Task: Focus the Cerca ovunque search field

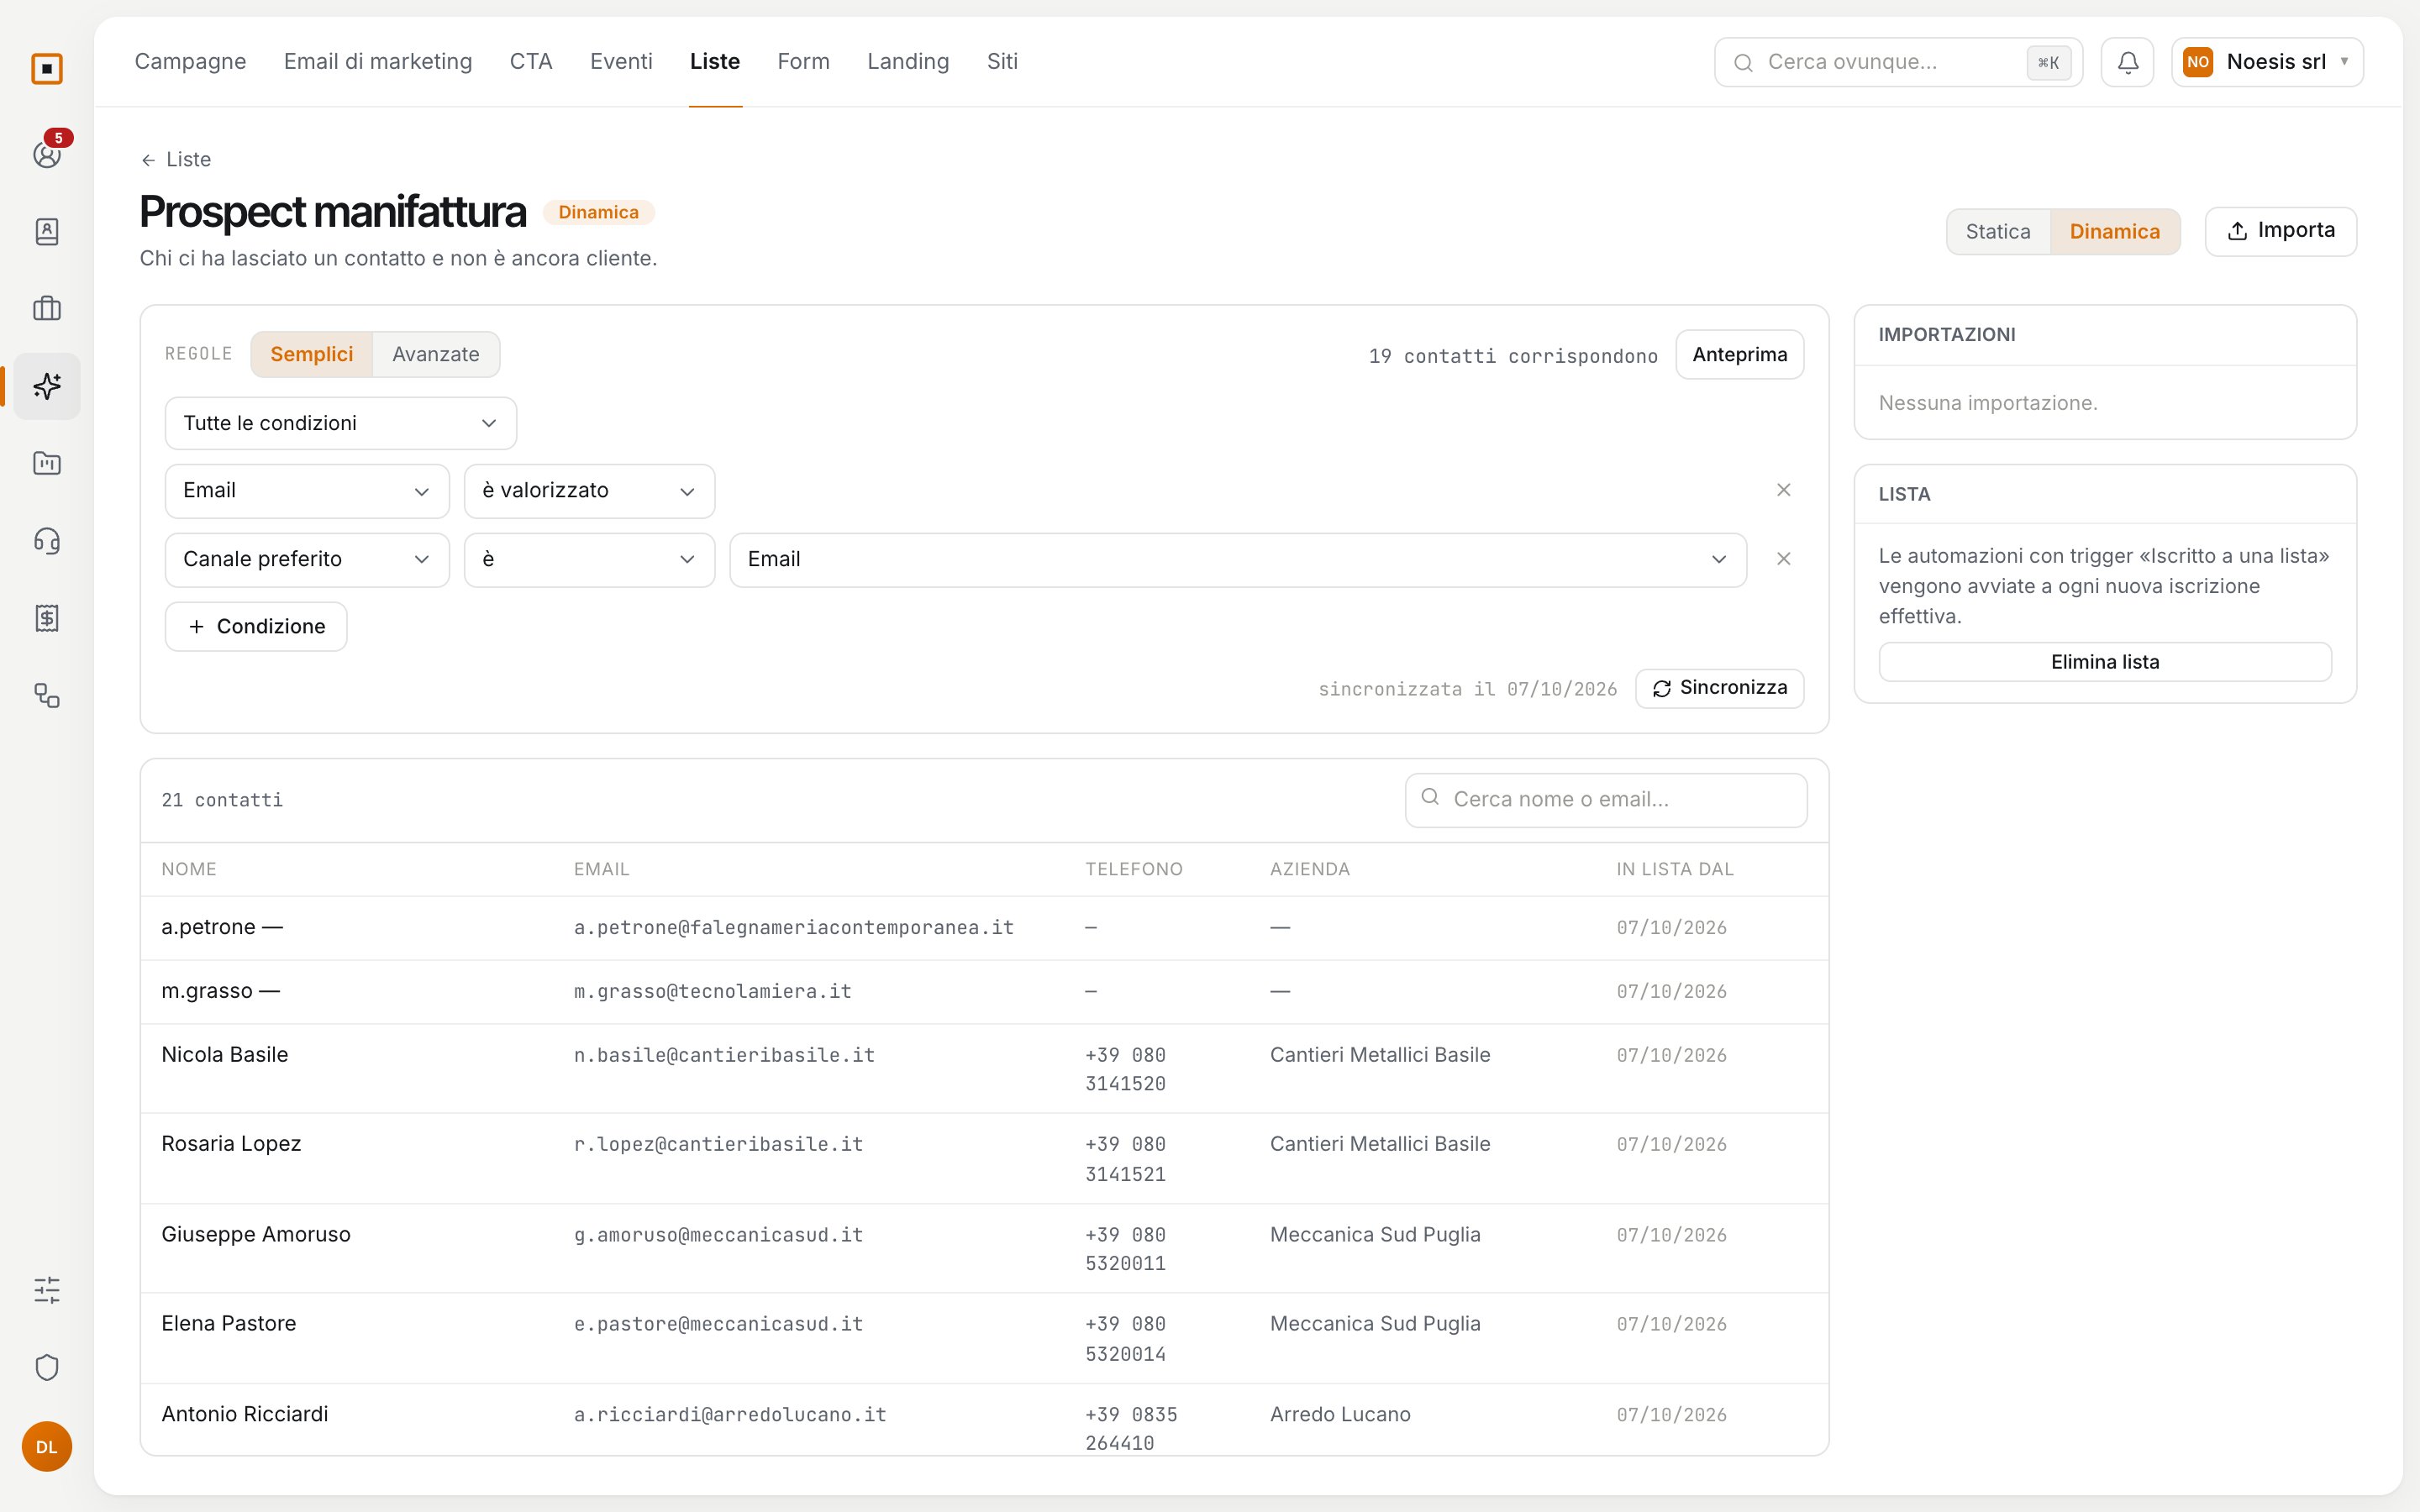Action: (1898, 62)
